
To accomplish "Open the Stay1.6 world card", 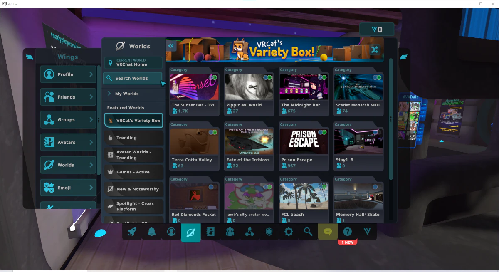I will pos(358,146).
